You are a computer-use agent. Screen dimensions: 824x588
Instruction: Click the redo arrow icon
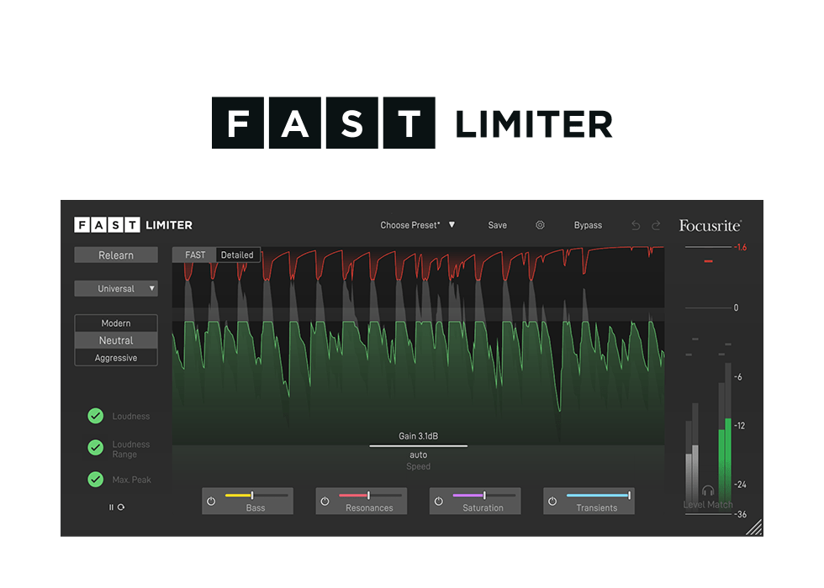(656, 225)
